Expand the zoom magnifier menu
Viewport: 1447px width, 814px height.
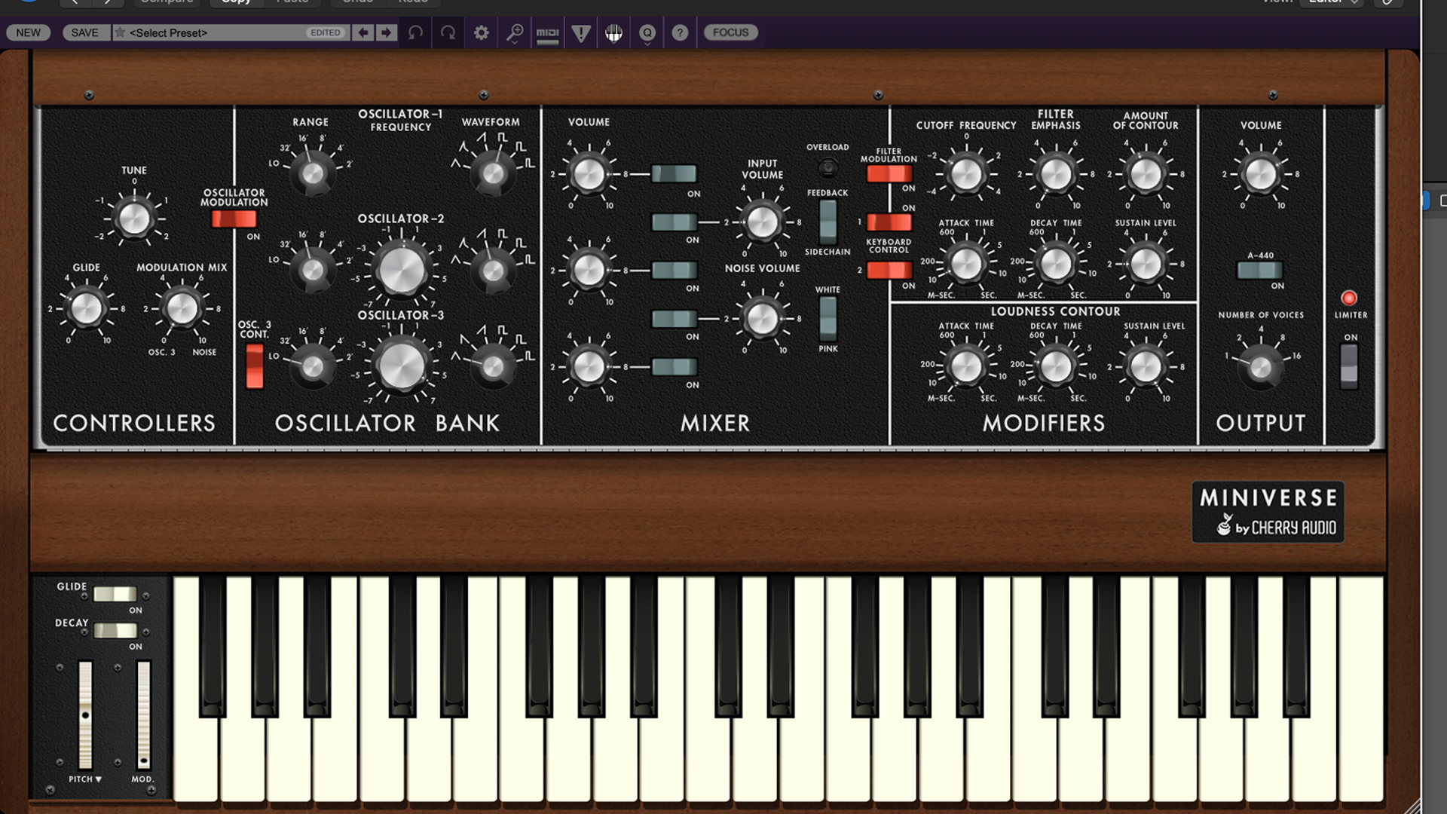click(x=515, y=32)
